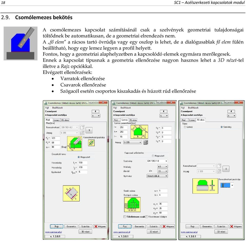Click the plate parameters diagram in the middle dialog
246x241 pixels.
click(x=139, y=132)
